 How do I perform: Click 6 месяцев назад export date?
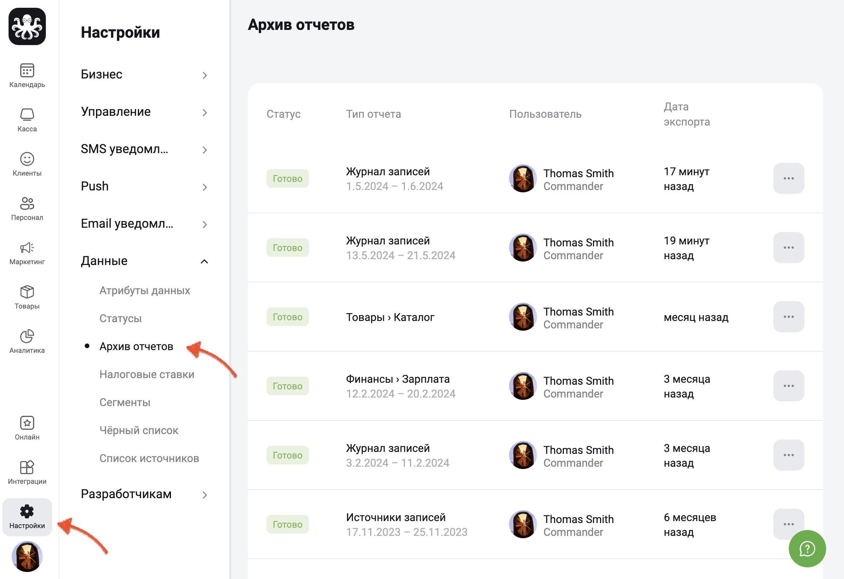pyautogui.click(x=690, y=525)
